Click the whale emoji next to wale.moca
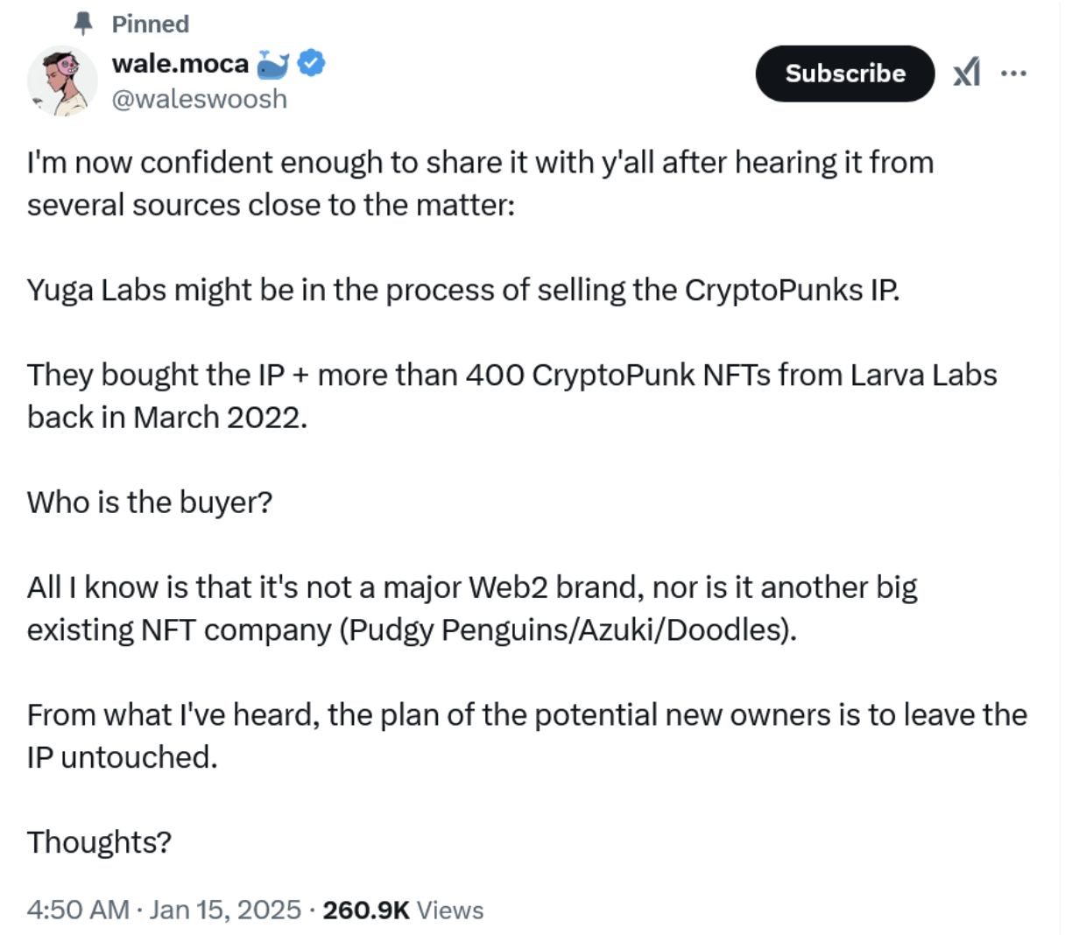The image size is (1065, 935). click(x=273, y=64)
